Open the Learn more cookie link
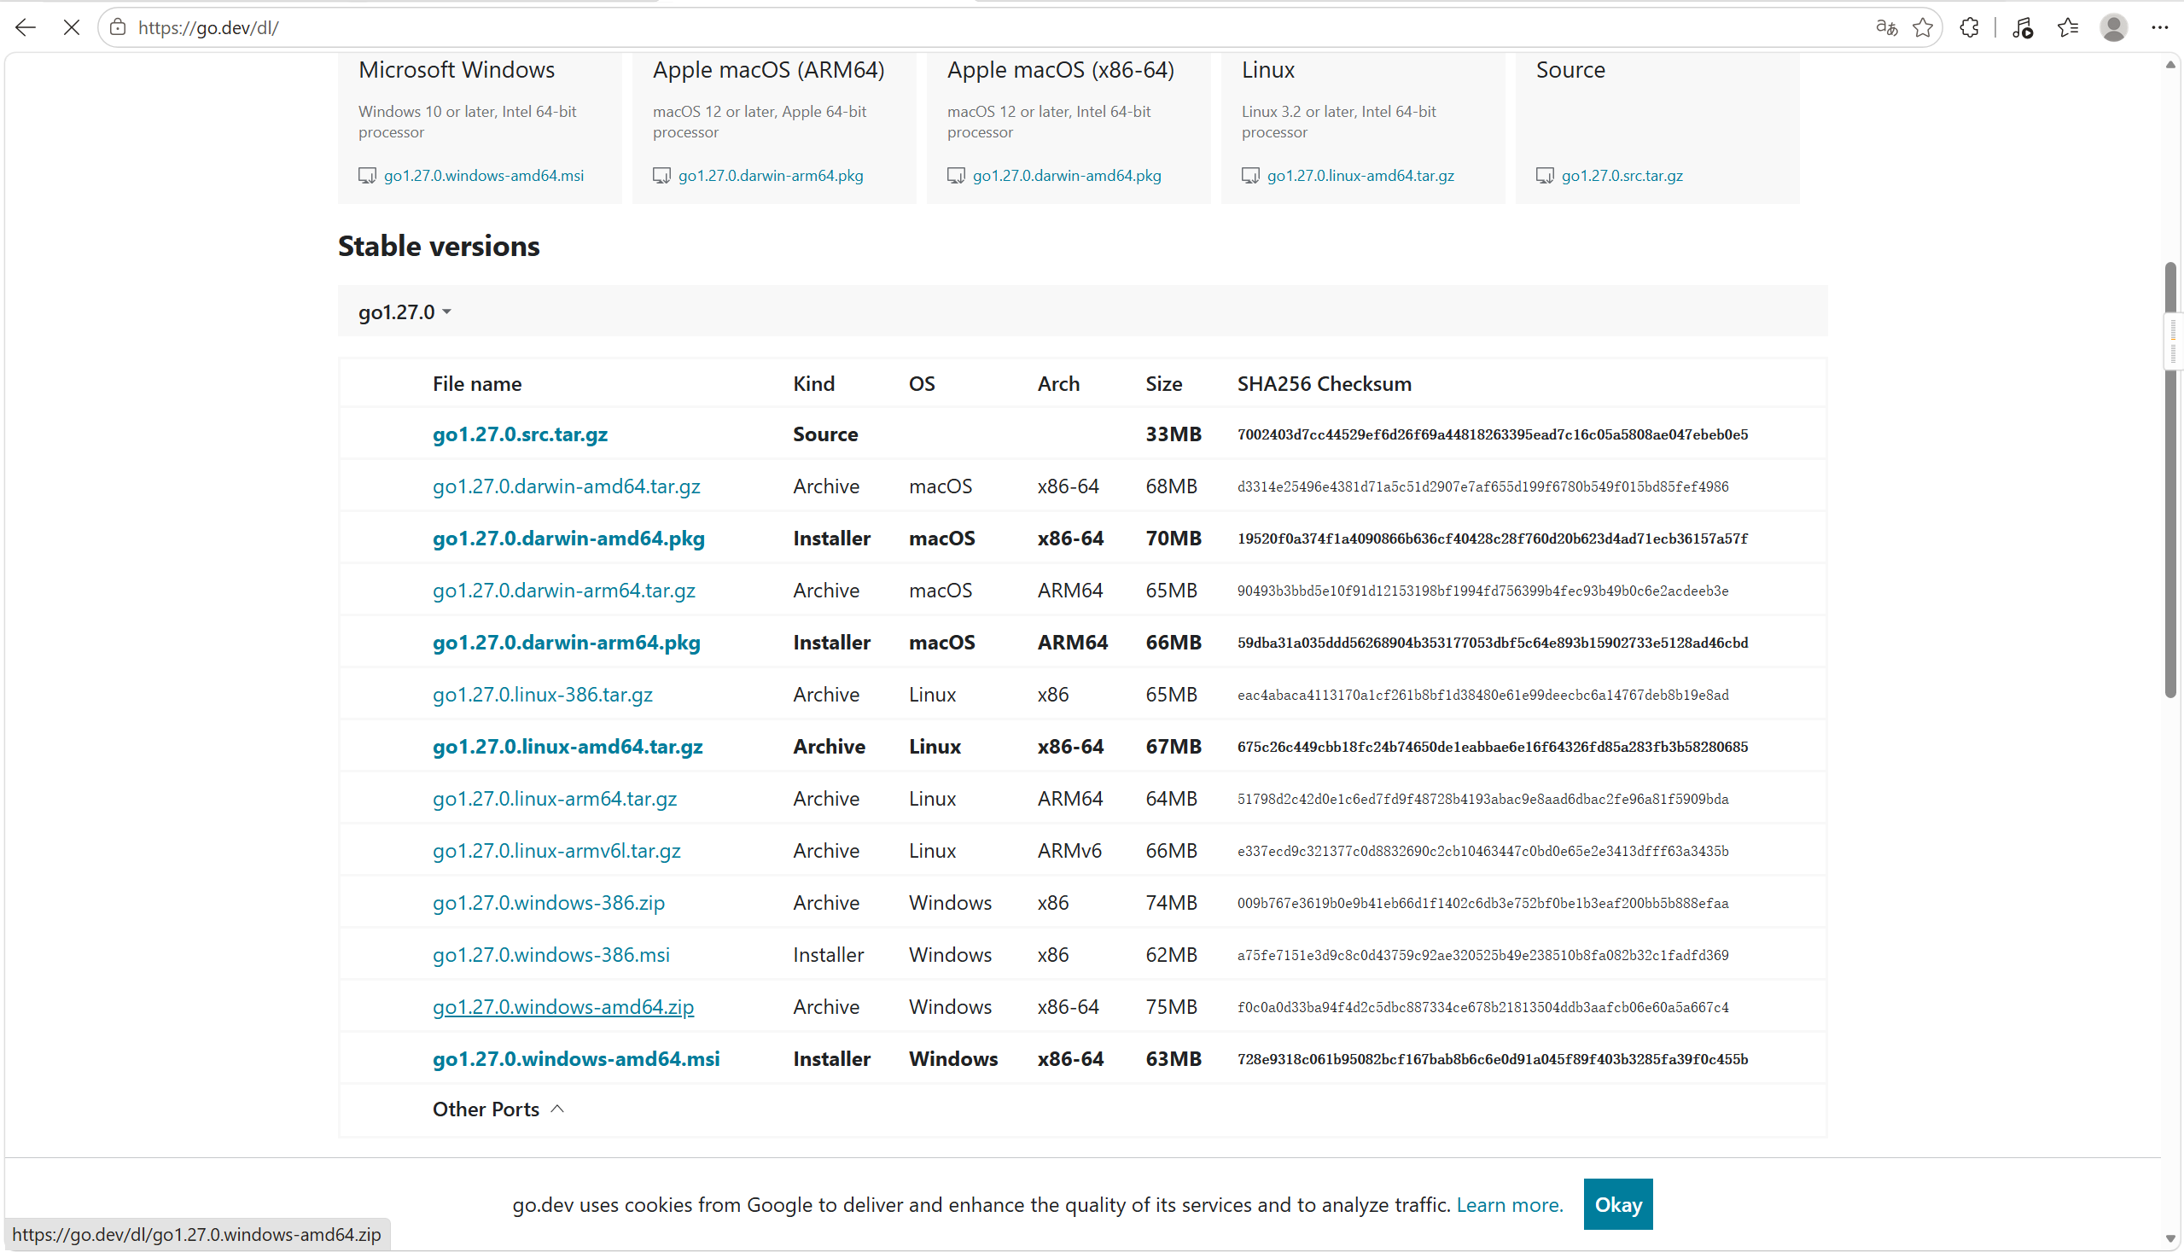The image size is (2184, 1252). click(x=1510, y=1205)
